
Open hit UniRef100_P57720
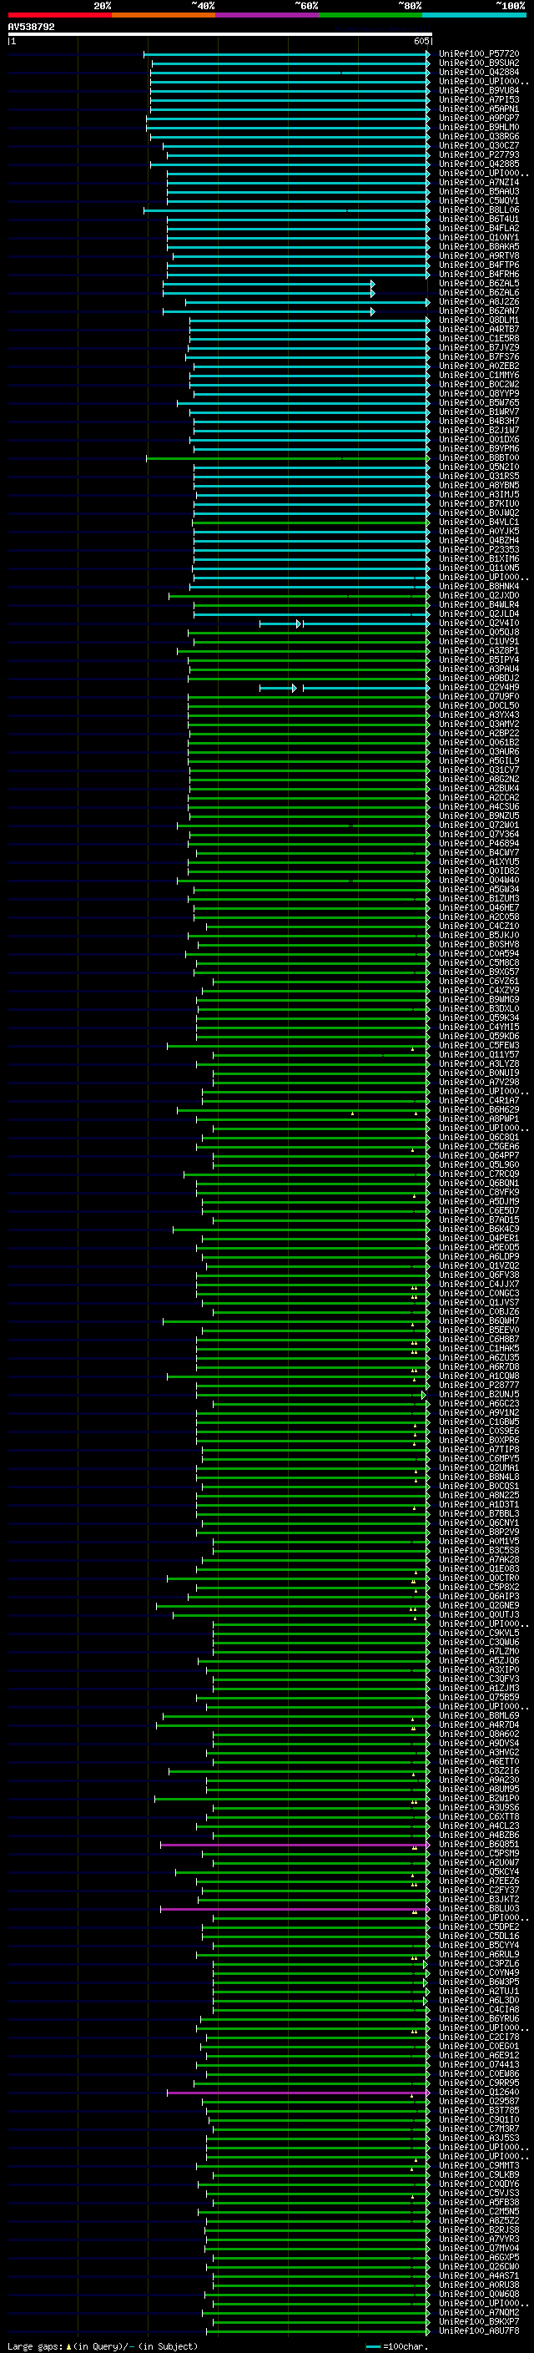[478, 54]
